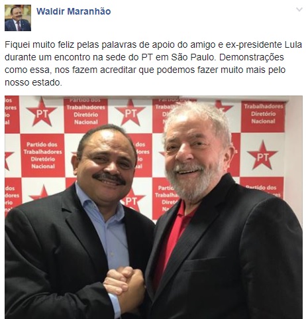This screenshot has width=306, height=319.
Task: Click the PT star logo beside bearded man's ear
Action: tap(262, 155)
